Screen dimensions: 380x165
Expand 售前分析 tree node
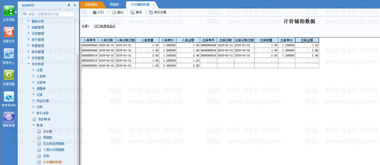(x=29, y=21)
